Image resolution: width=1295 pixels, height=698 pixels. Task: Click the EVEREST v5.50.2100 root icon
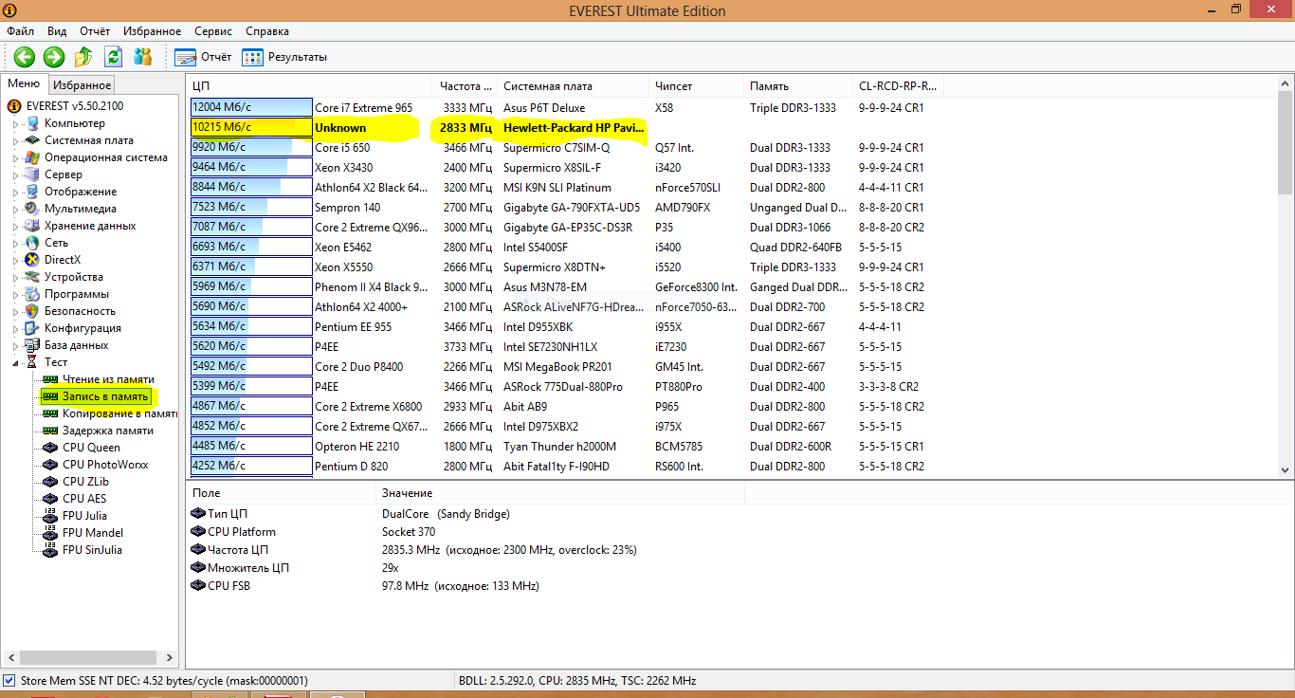15,106
